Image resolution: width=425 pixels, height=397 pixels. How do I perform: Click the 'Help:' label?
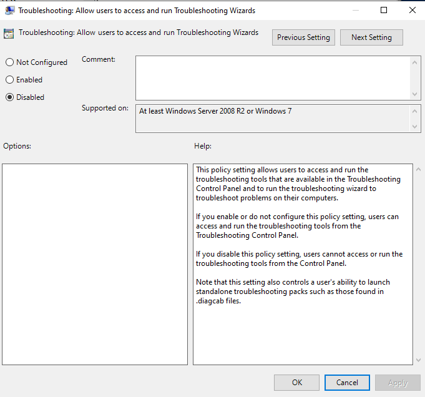tap(203, 146)
